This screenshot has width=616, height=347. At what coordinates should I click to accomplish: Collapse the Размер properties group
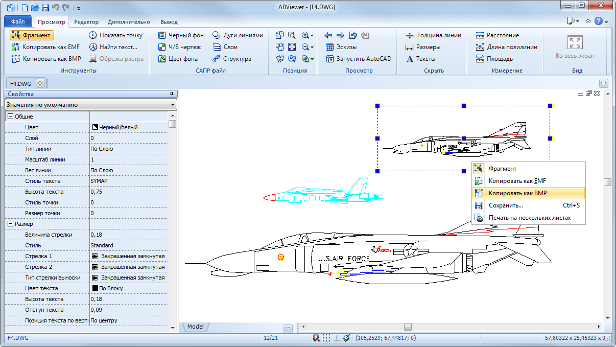tap(10, 224)
